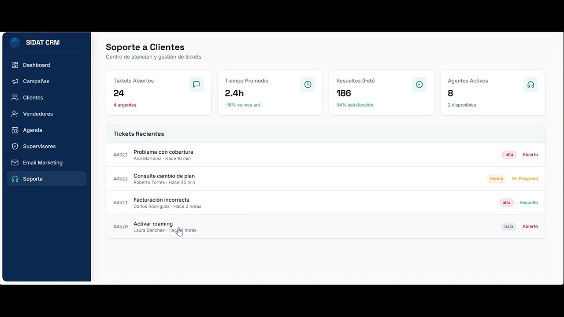Image resolution: width=564 pixels, height=317 pixels.
Task: Click the Vendedores user-check icon
Action: [15, 114]
